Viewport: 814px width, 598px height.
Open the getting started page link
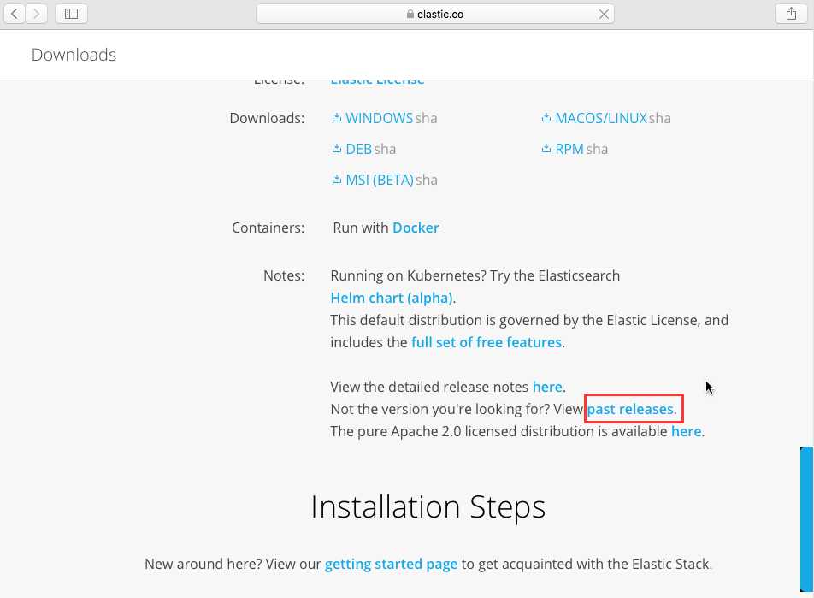tap(391, 565)
